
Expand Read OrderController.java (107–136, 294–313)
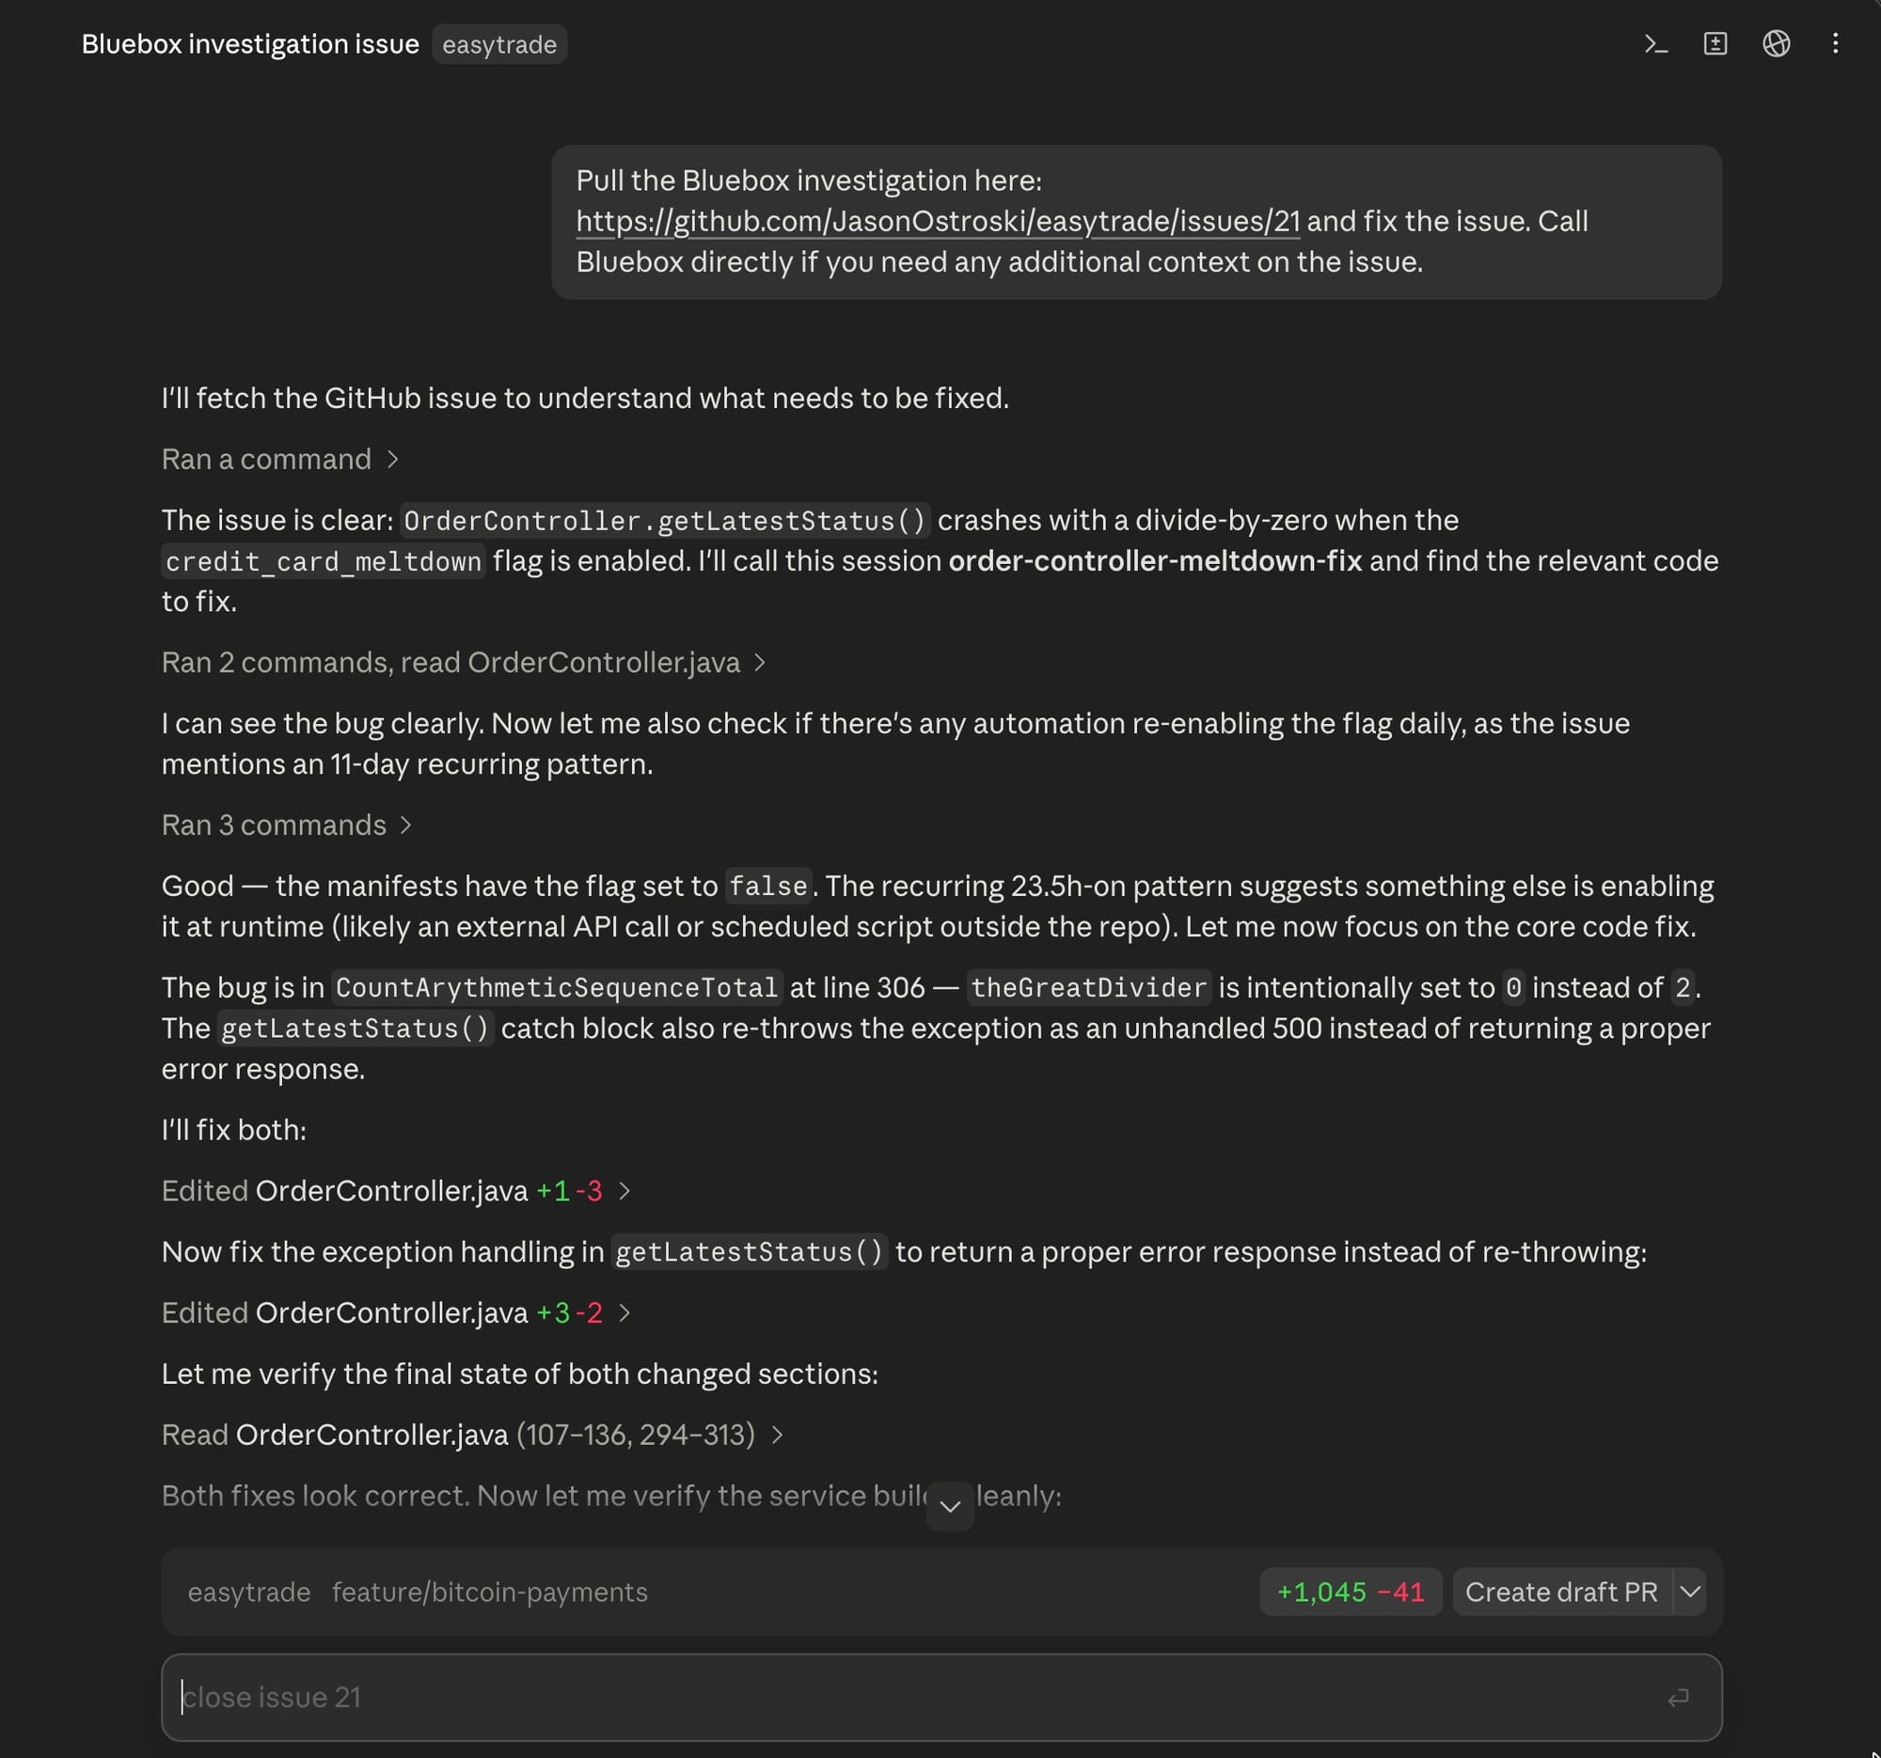coord(472,1435)
